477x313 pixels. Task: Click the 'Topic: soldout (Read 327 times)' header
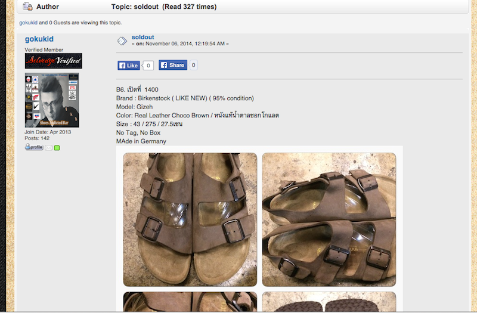click(x=164, y=7)
